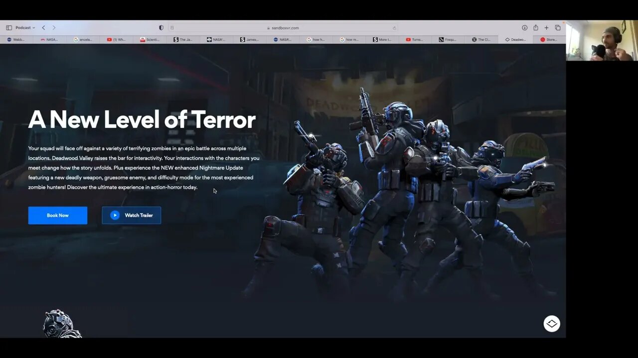638x358 pixels.
Task: Click the round white floating widget icon
Action: 552,324
